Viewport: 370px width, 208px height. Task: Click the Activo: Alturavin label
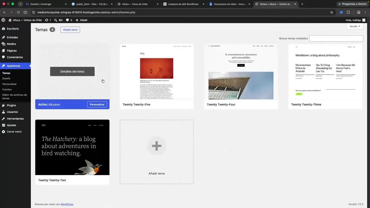(x=49, y=105)
